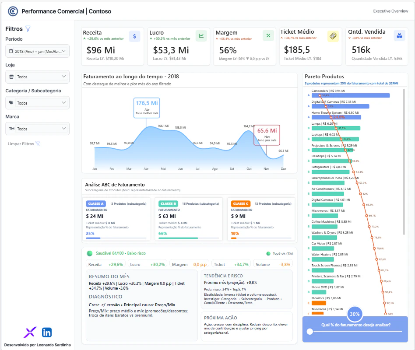The height and width of the screenshot is (350, 415).
Task: Select the Classe C badge
Action: click(241, 204)
